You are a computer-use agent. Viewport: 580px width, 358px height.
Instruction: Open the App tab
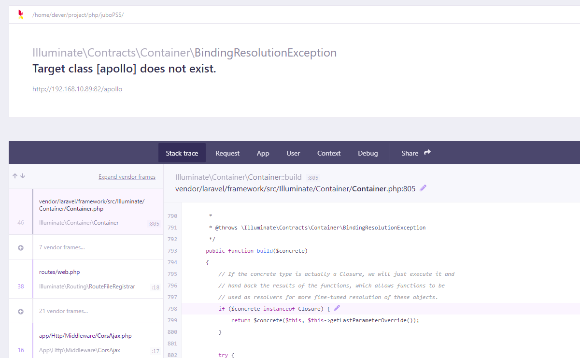pos(263,153)
